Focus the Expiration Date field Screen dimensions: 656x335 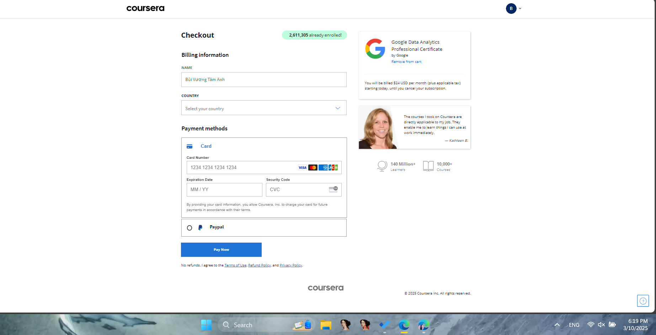coord(224,190)
